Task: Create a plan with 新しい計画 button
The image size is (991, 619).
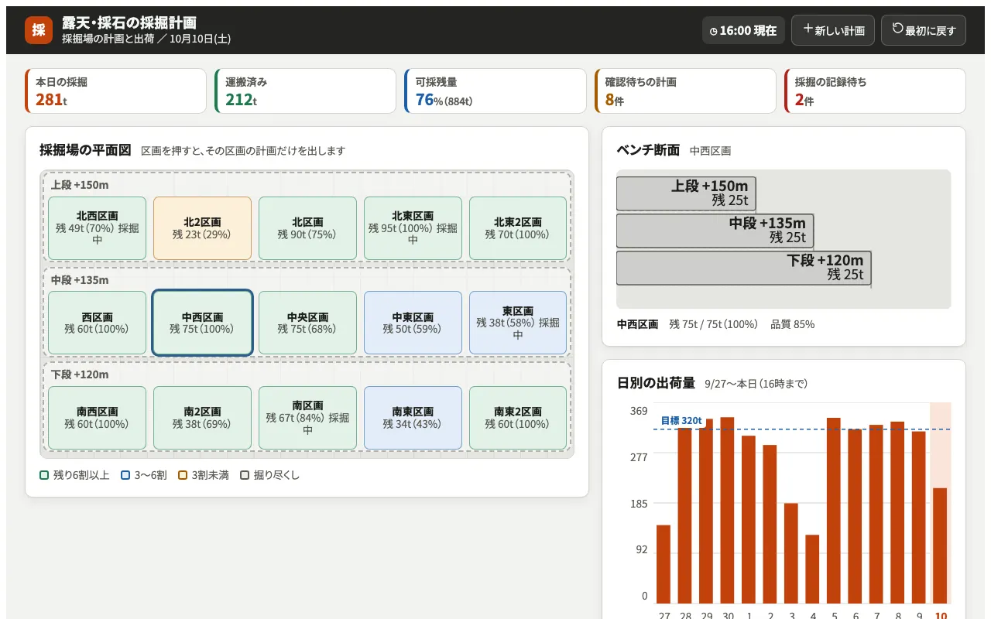Action: (833, 30)
